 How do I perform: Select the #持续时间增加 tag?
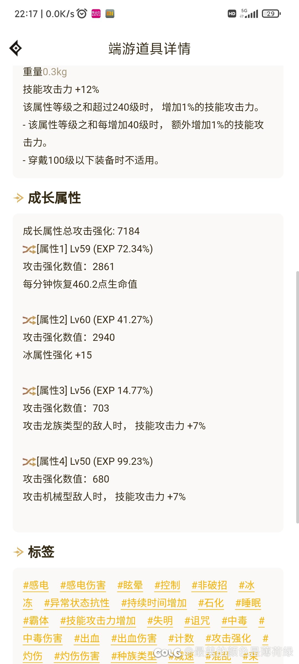point(154,603)
